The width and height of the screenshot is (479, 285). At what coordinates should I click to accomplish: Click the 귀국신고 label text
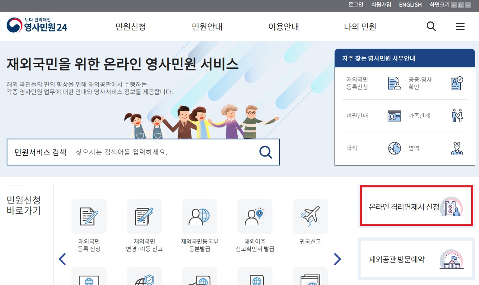point(310,241)
